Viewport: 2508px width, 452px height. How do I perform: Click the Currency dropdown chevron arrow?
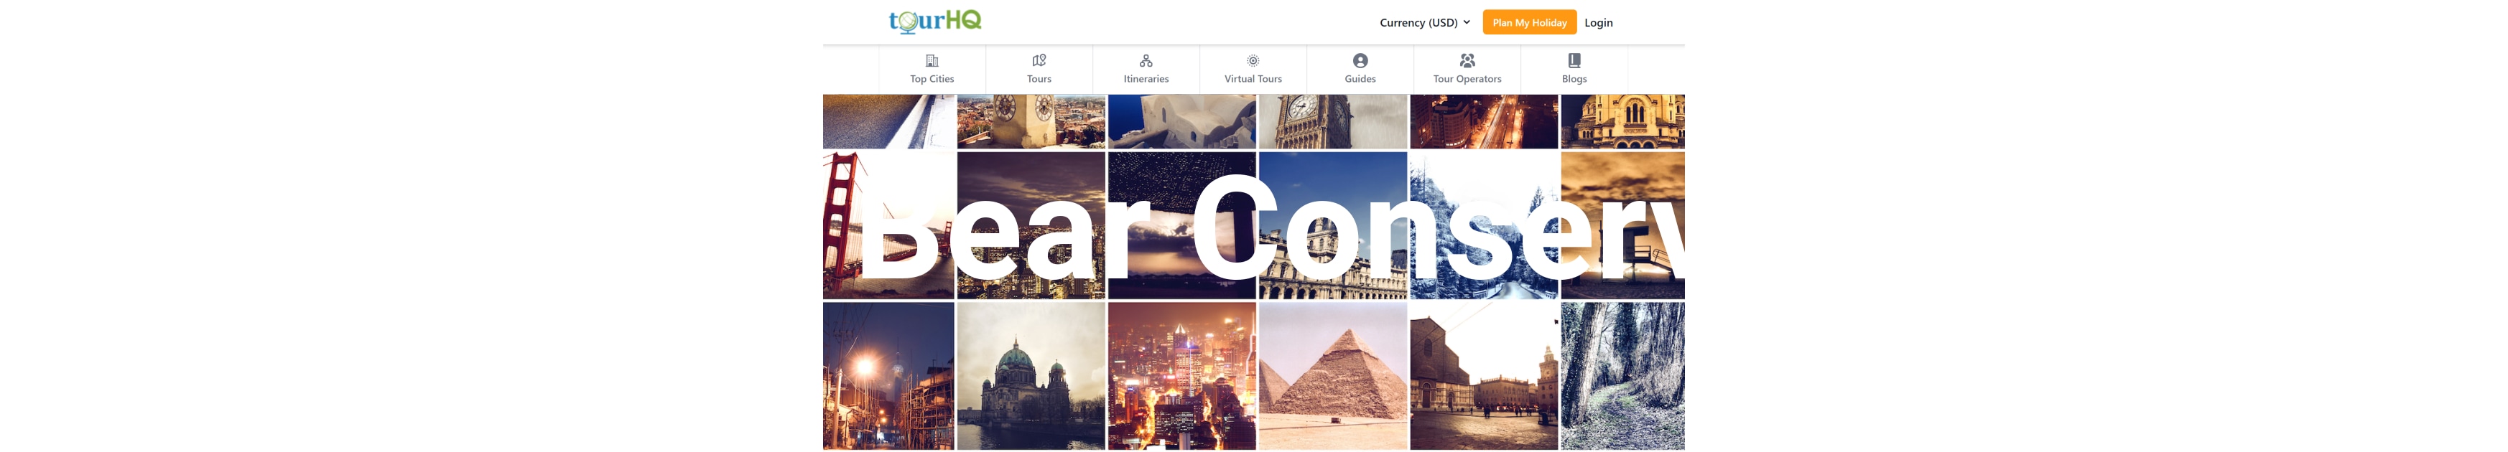pos(1467,22)
